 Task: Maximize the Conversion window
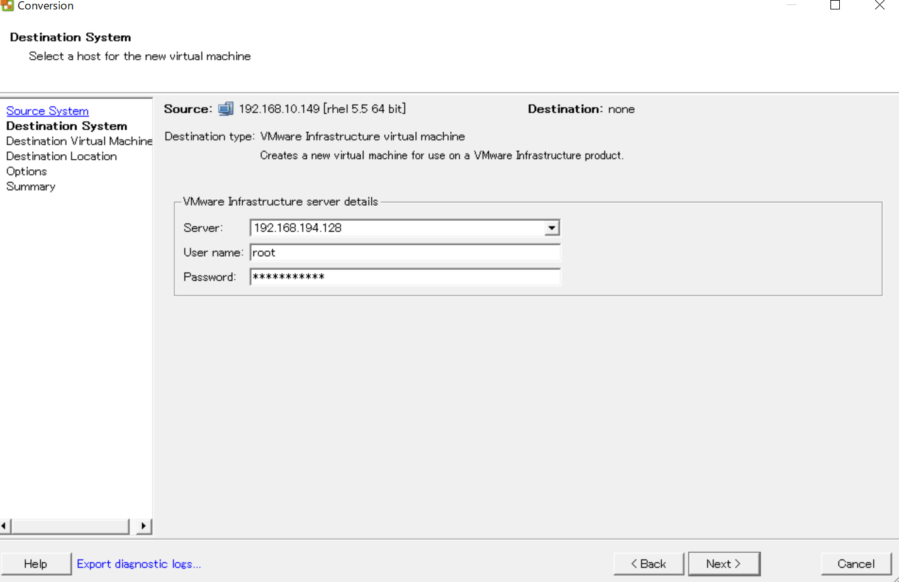(835, 6)
